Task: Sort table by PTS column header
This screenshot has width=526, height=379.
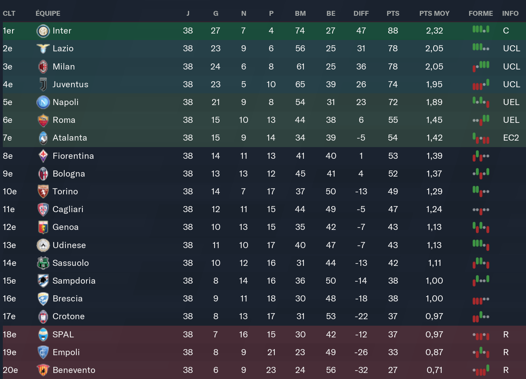Action: pyautogui.click(x=393, y=13)
